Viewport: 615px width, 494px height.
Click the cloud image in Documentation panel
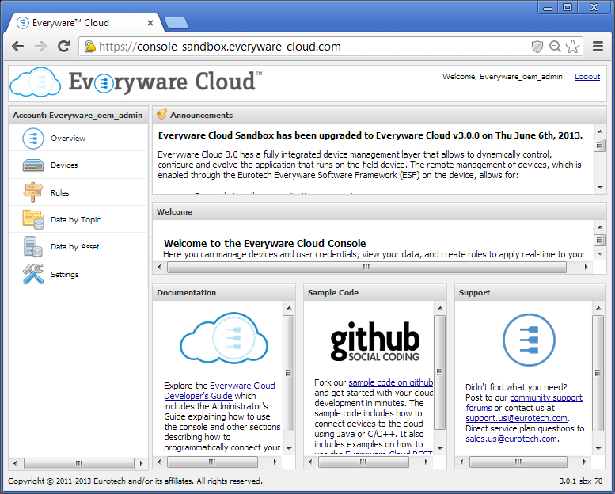click(x=224, y=338)
